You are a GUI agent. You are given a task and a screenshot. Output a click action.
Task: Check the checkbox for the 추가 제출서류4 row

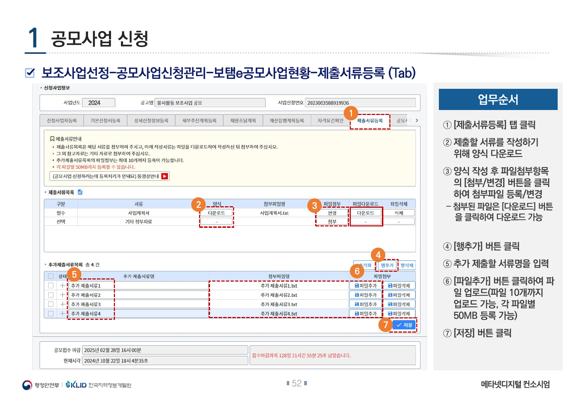coord(51,313)
